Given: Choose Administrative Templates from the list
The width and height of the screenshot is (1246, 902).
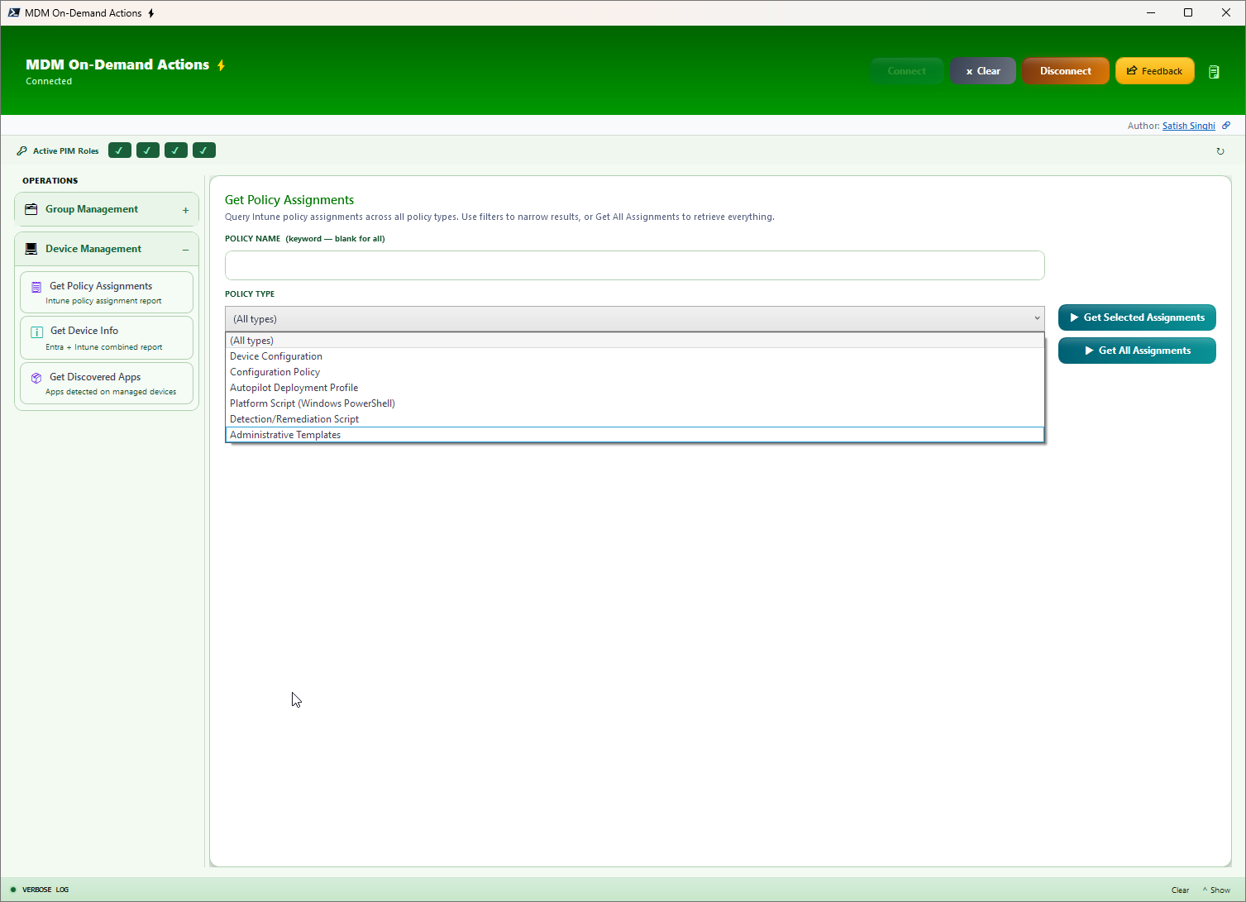Looking at the screenshot, I should [x=285, y=434].
